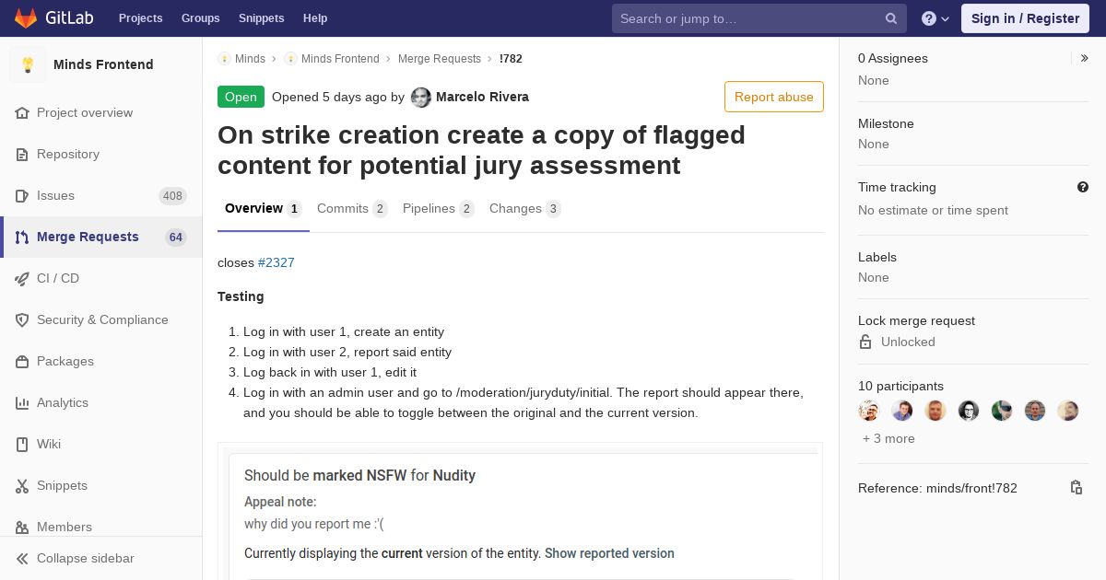Screen dimensions: 1106x580
Task: Click the fourth participant avatar
Action: click(x=969, y=411)
